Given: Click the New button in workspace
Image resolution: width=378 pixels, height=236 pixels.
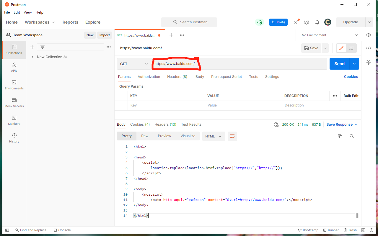Looking at the screenshot, I should [90, 35].
